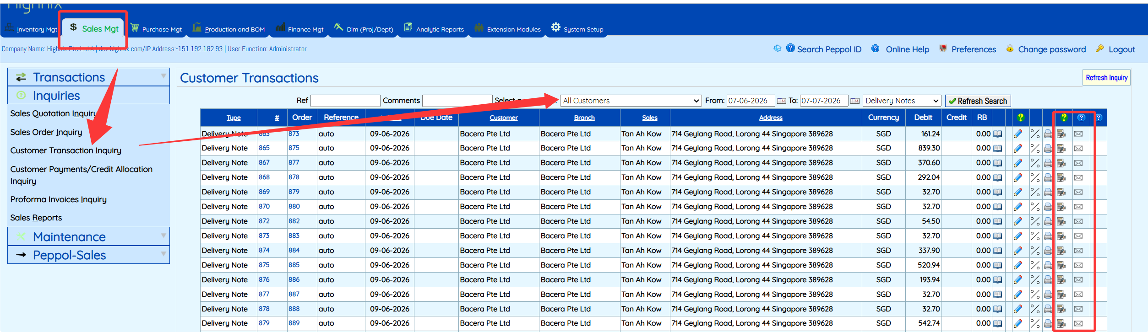Open the Delivery Notes type dropdown
Screen dimensions: 1148x332
pos(902,101)
